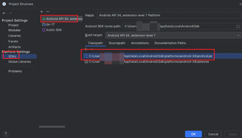242x138 pixels.
Task: Click the back navigation arrow
Action: tap(4, 13)
